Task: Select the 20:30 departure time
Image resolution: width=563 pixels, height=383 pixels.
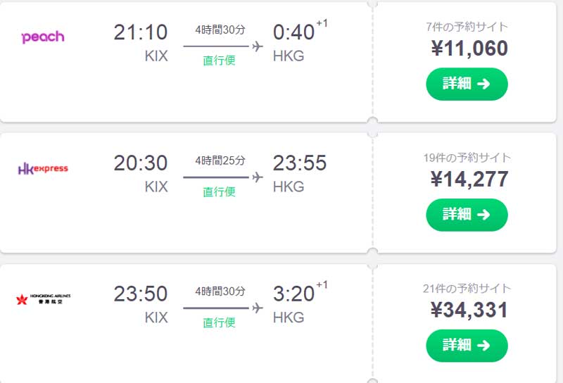Action: (x=141, y=163)
